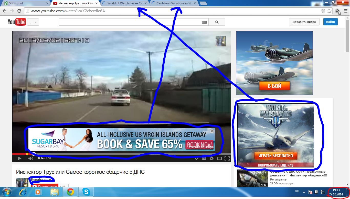
Task: Switch to the Caribbean Vacations tab
Action: 174,3
